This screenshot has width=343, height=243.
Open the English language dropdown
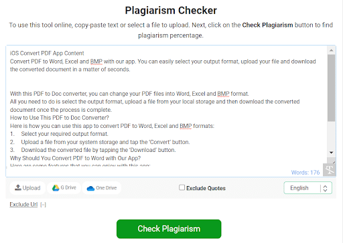(307, 188)
